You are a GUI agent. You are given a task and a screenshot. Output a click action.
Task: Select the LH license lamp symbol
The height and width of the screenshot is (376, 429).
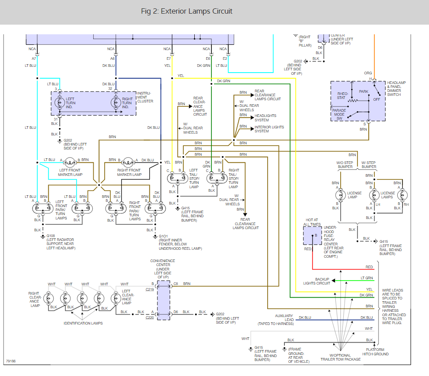tap(374, 195)
